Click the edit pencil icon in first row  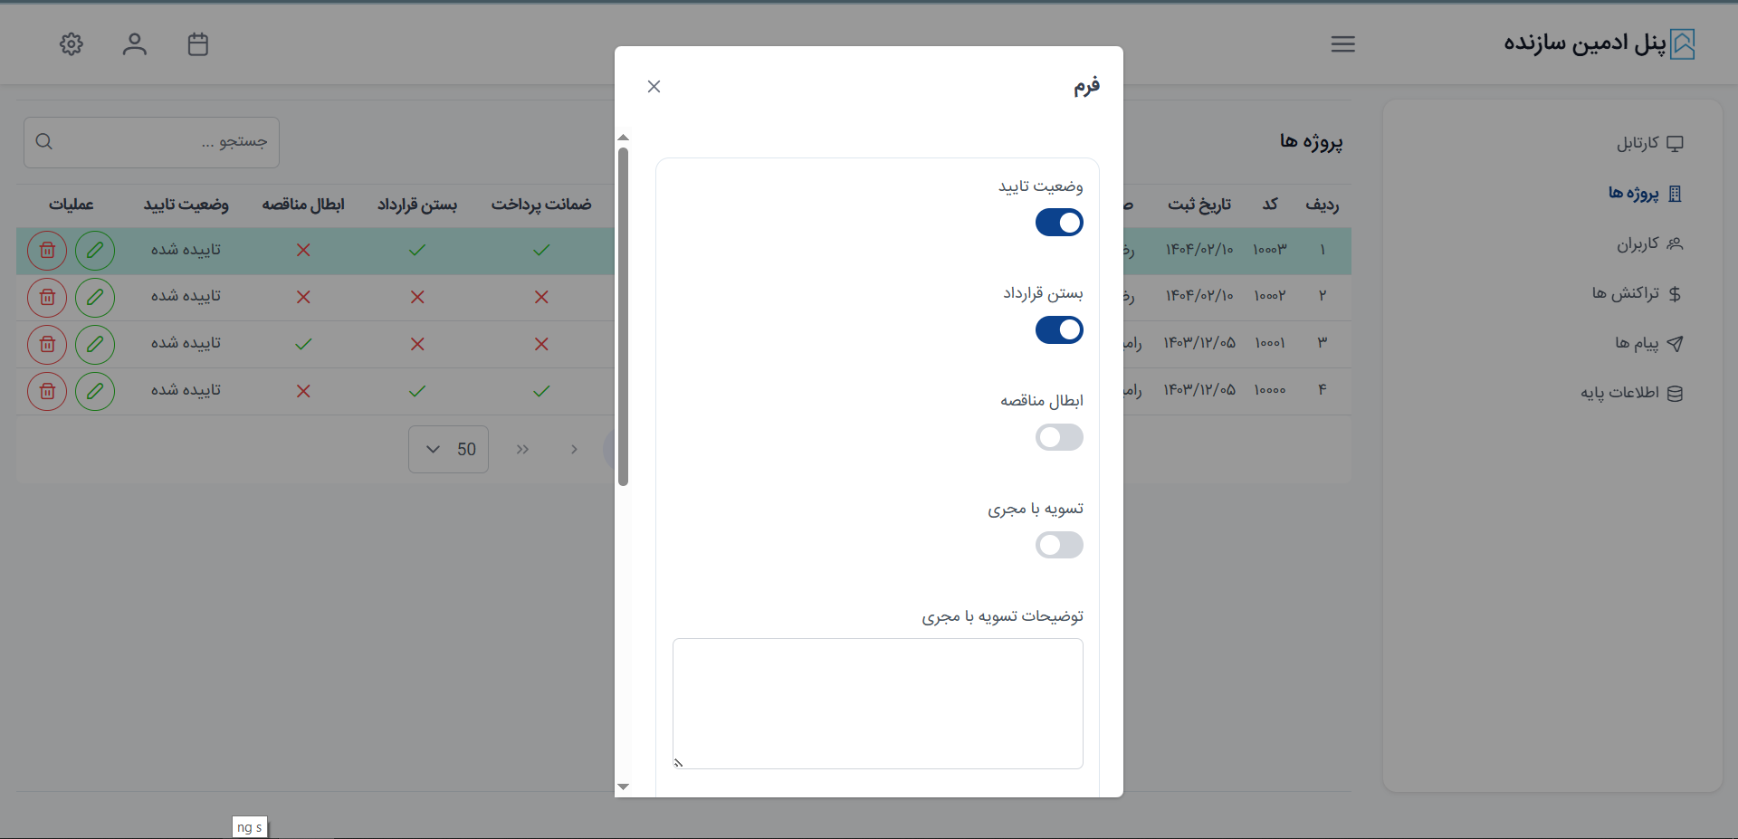tap(95, 251)
